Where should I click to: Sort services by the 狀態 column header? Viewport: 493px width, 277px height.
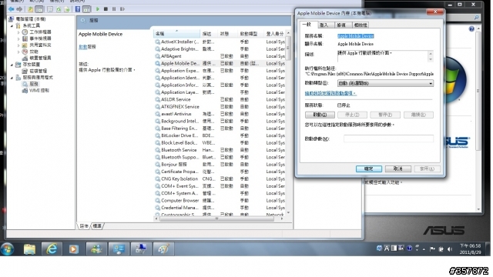click(x=228, y=34)
